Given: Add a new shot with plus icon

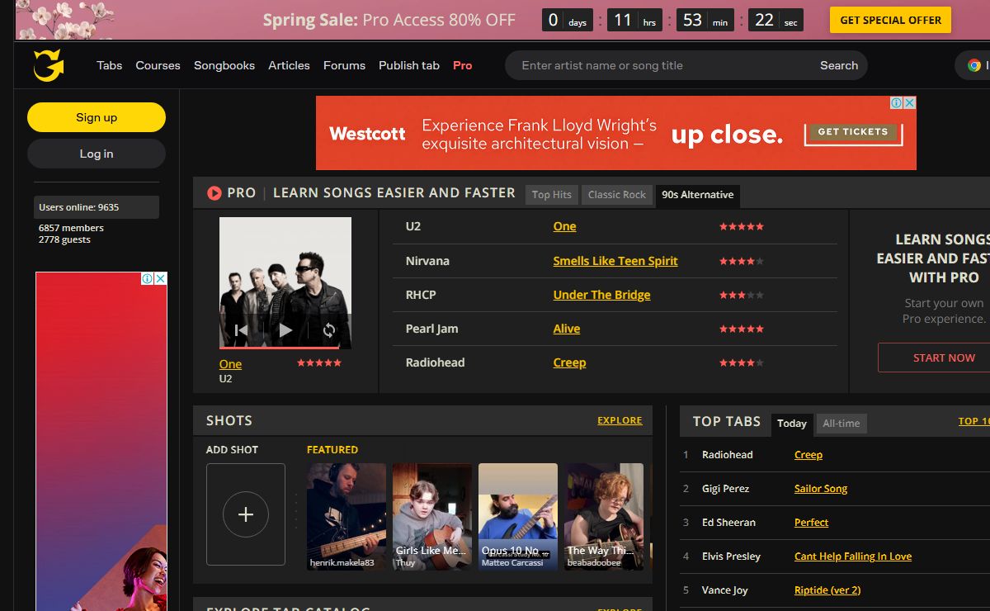Looking at the screenshot, I should [246, 514].
